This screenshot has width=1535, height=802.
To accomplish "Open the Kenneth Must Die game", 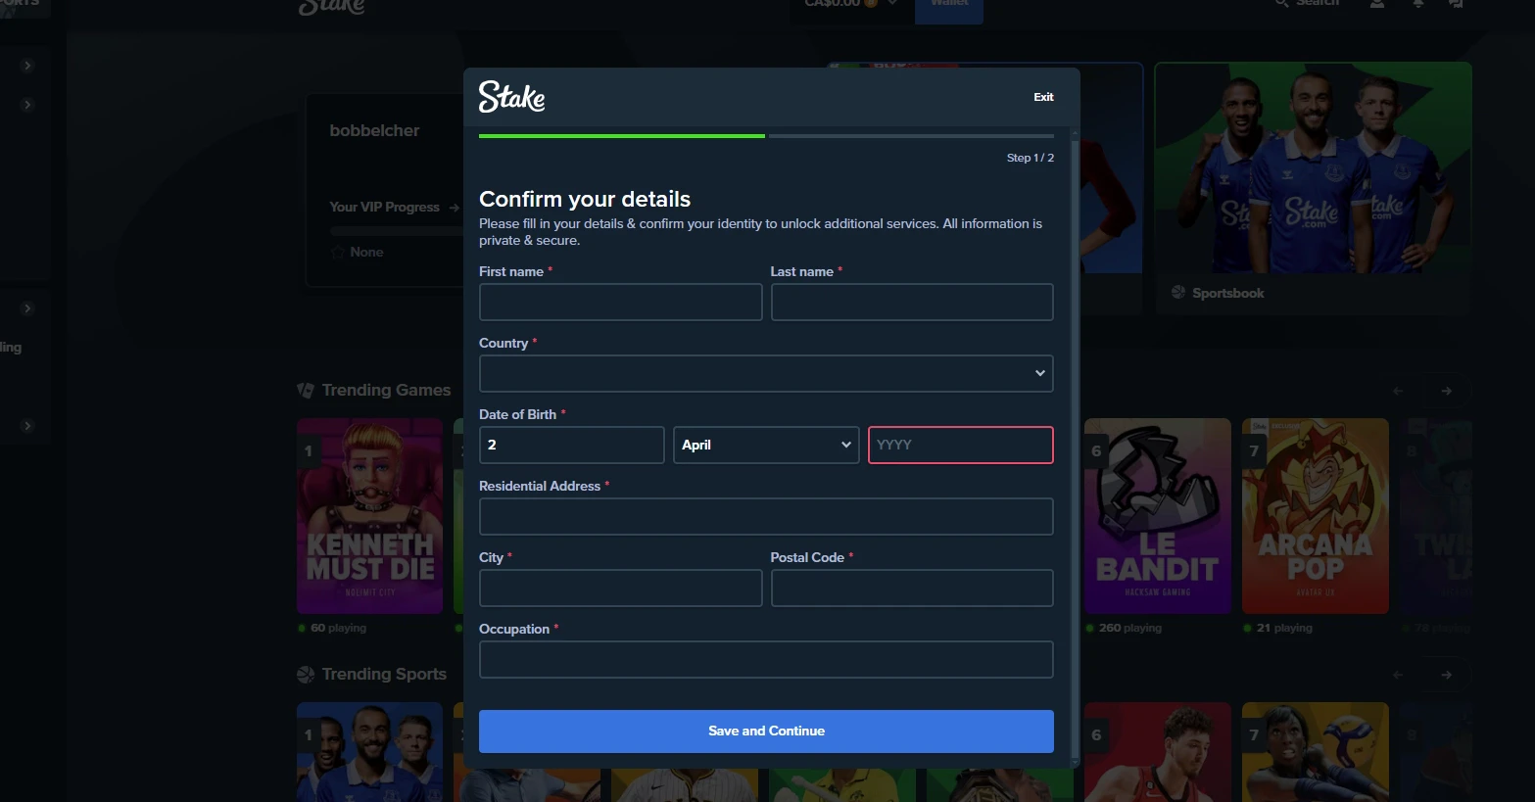I will pos(369,516).
